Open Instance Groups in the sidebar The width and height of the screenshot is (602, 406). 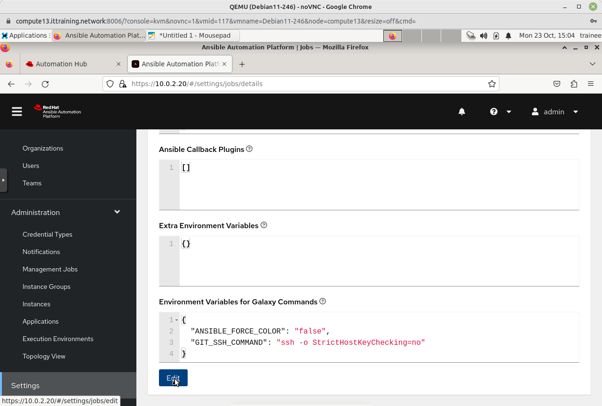(x=47, y=287)
